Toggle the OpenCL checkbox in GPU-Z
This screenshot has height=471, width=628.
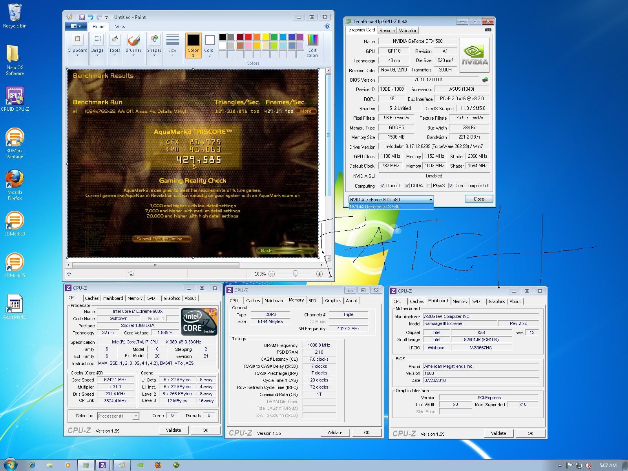(382, 186)
